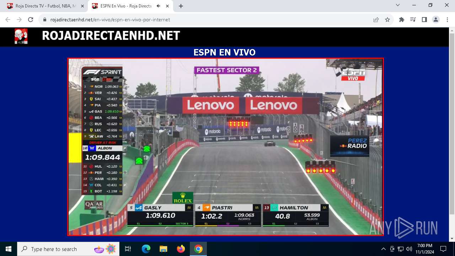Focus the address bar URL field
455x256 pixels.
coord(206,20)
